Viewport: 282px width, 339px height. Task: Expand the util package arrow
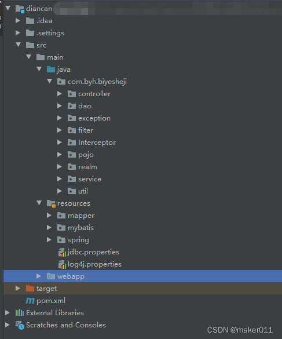(x=60, y=191)
